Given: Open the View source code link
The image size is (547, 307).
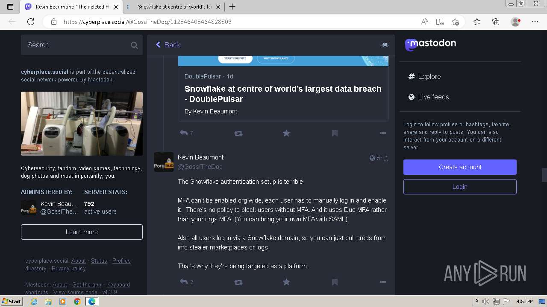Looking at the screenshot, I should pyautogui.click(x=75, y=293).
